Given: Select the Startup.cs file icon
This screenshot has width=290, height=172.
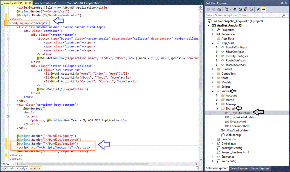Looking at the screenshot, I should tap(218, 157).
